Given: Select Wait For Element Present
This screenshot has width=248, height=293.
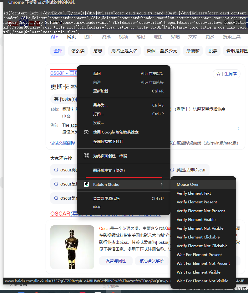Looking at the screenshot, I should tap(203, 255).
